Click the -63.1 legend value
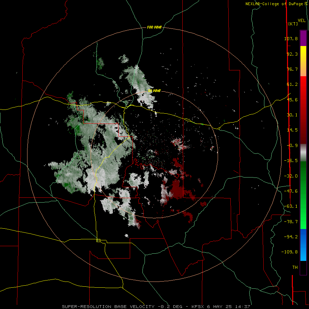The image size is (309, 309). click(x=291, y=206)
